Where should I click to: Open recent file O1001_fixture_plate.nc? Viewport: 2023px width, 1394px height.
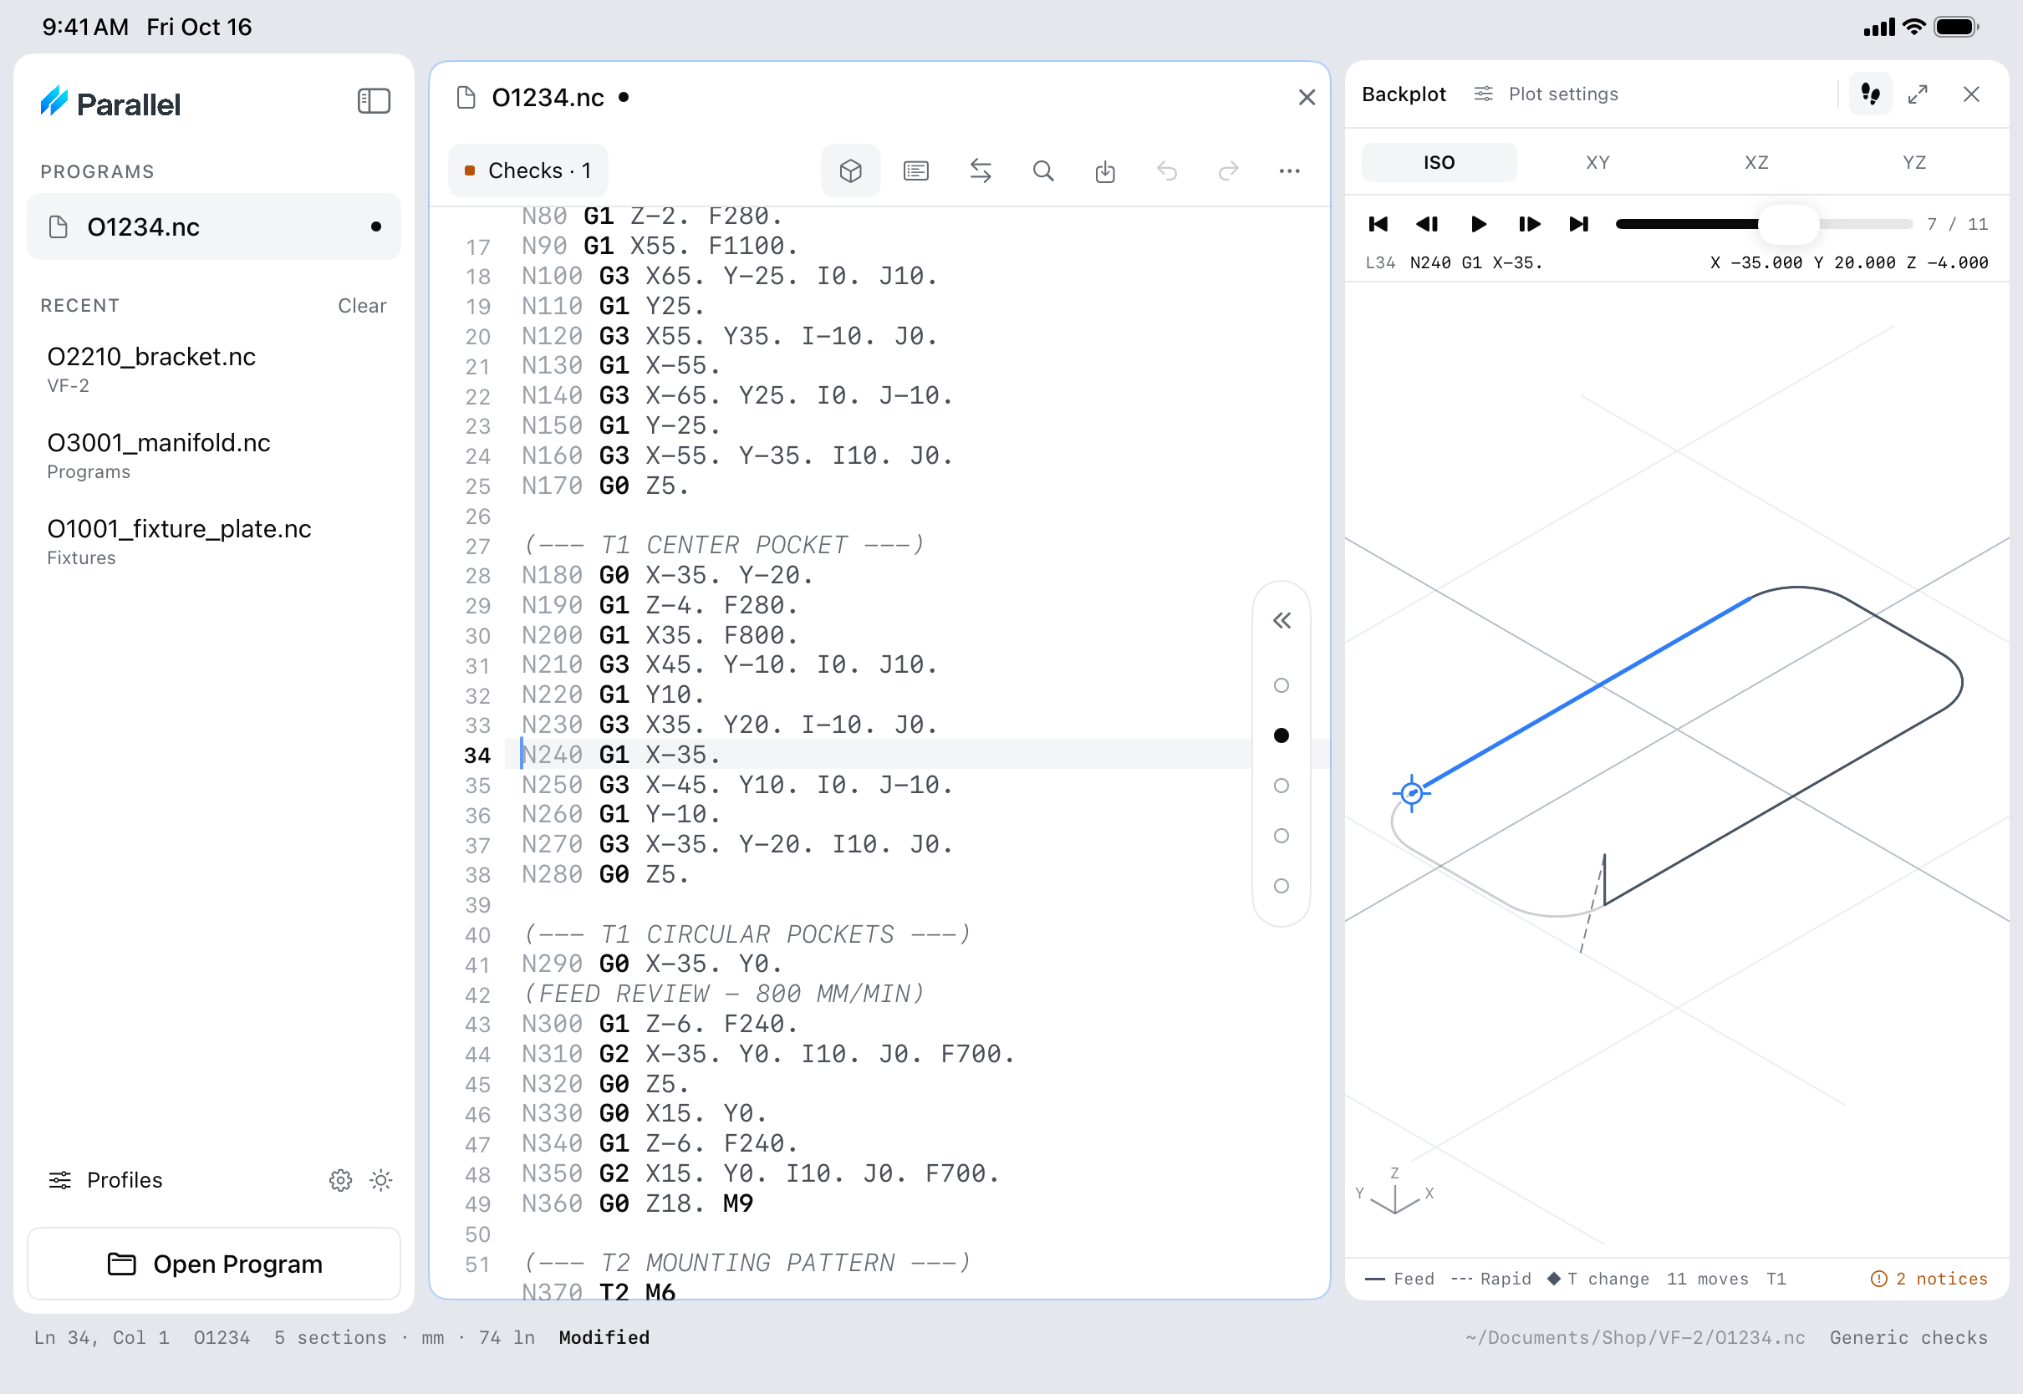(214, 542)
